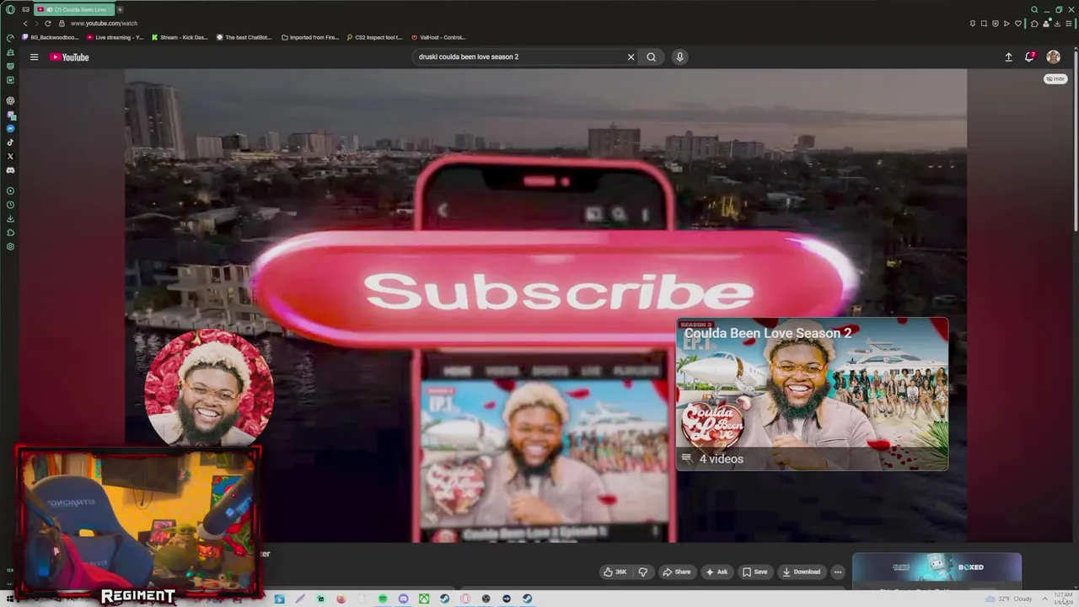
Task: Take a snapshot with the toolbar capture icon
Action: click(x=984, y=24)
